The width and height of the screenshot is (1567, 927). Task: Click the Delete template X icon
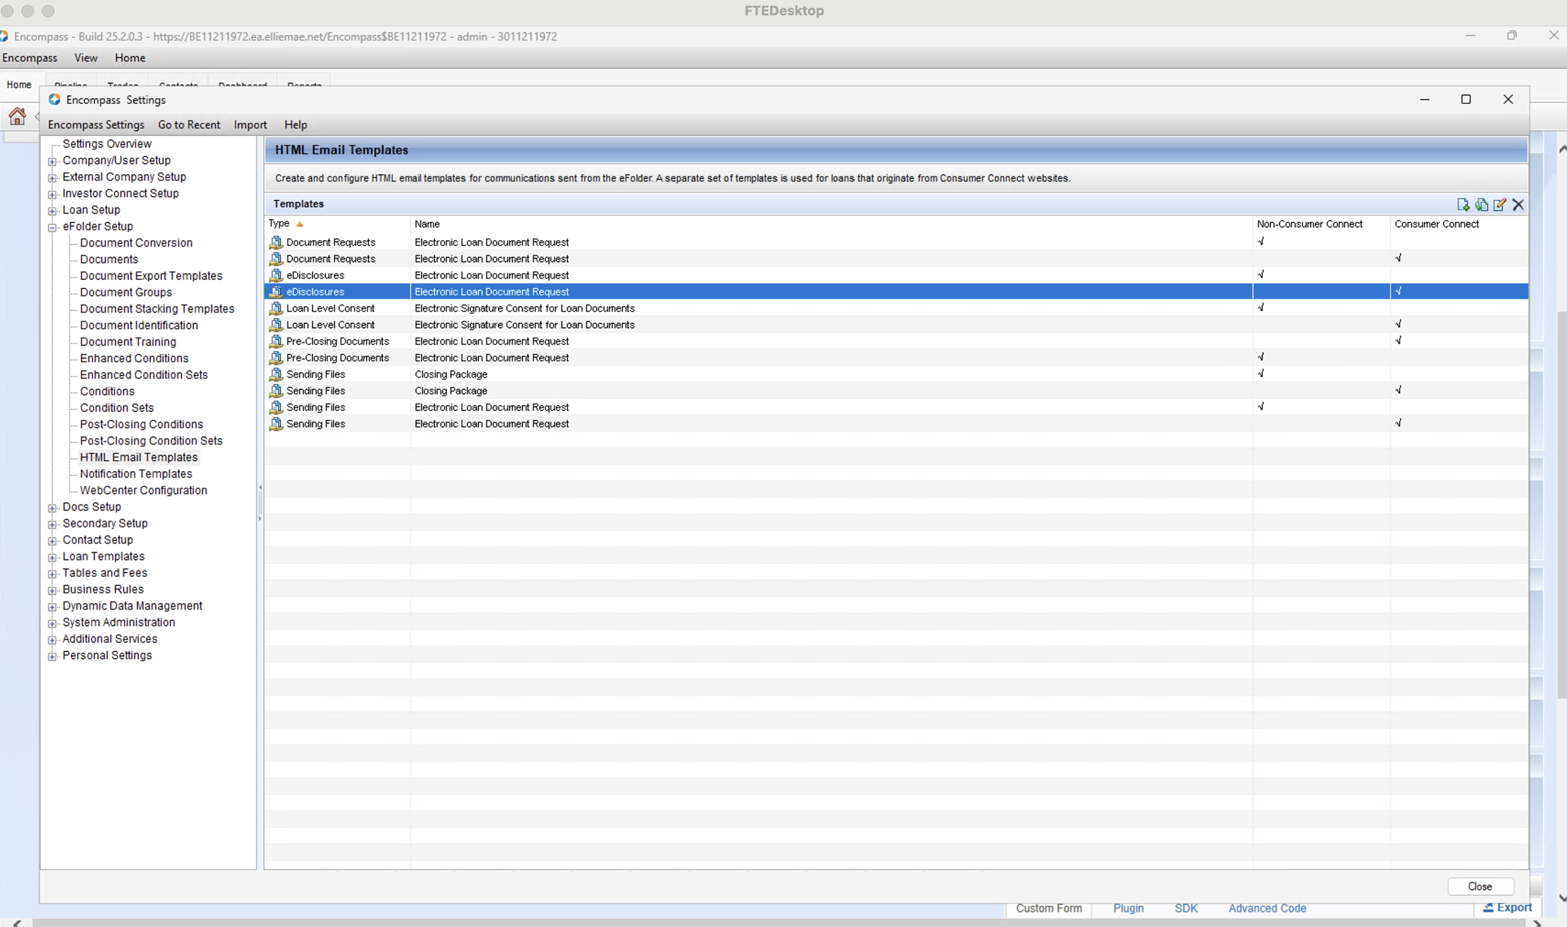1518,204
